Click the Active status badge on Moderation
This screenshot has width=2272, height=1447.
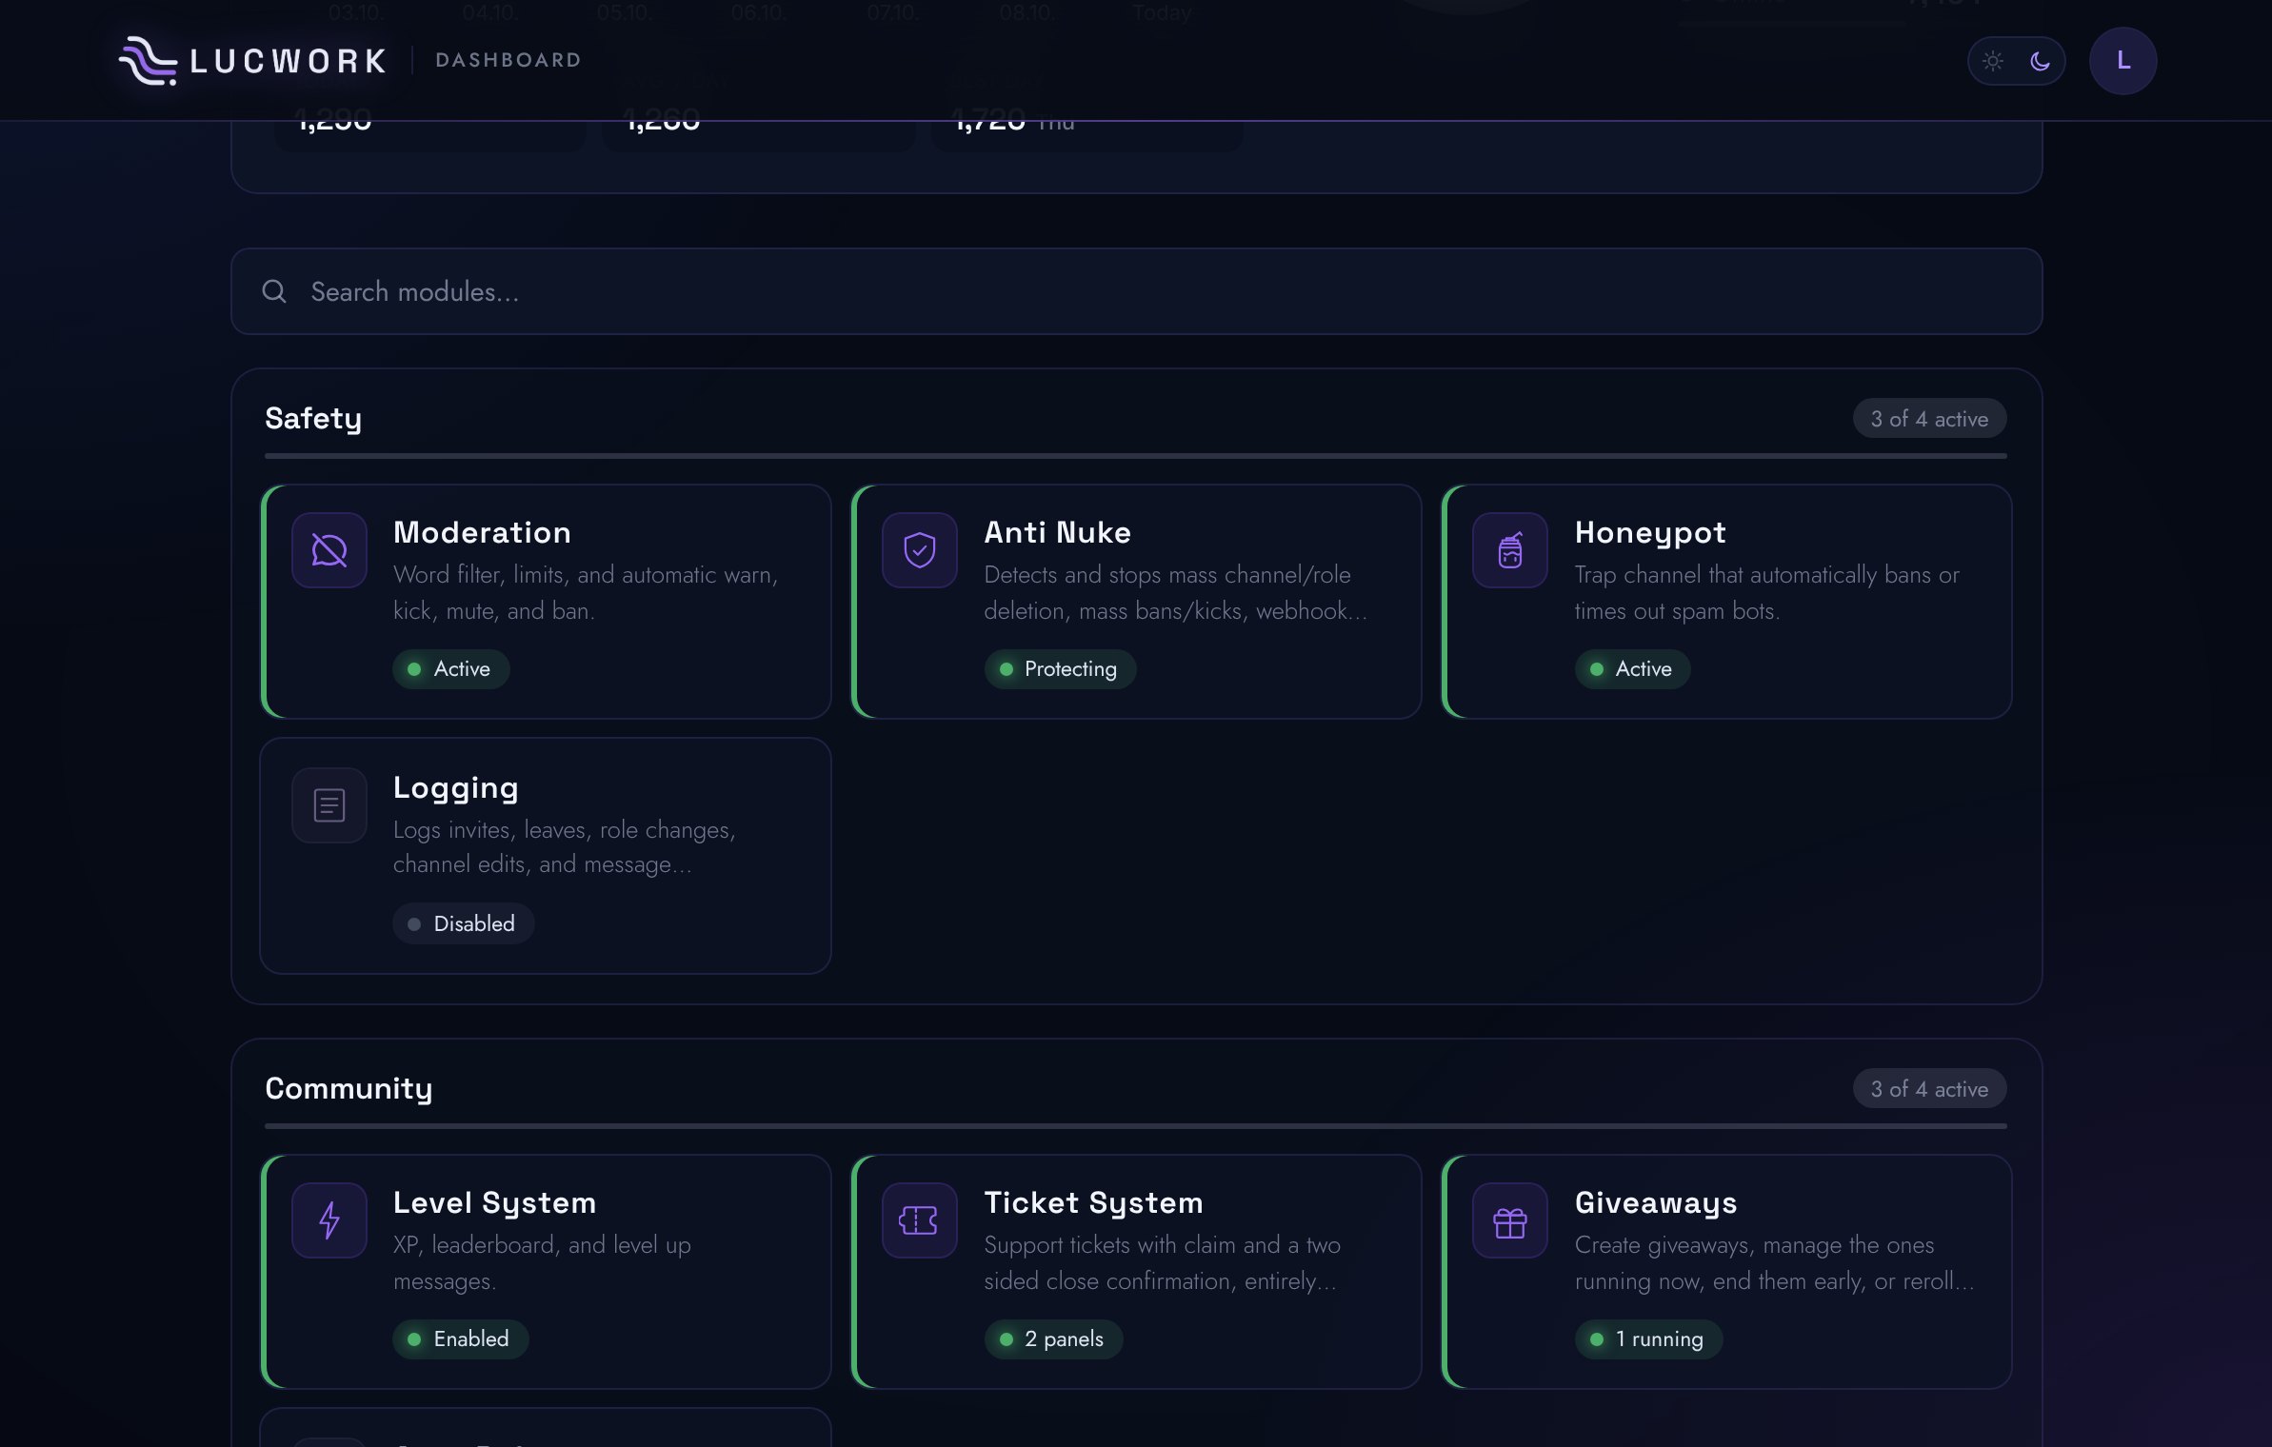coord(451,669)
